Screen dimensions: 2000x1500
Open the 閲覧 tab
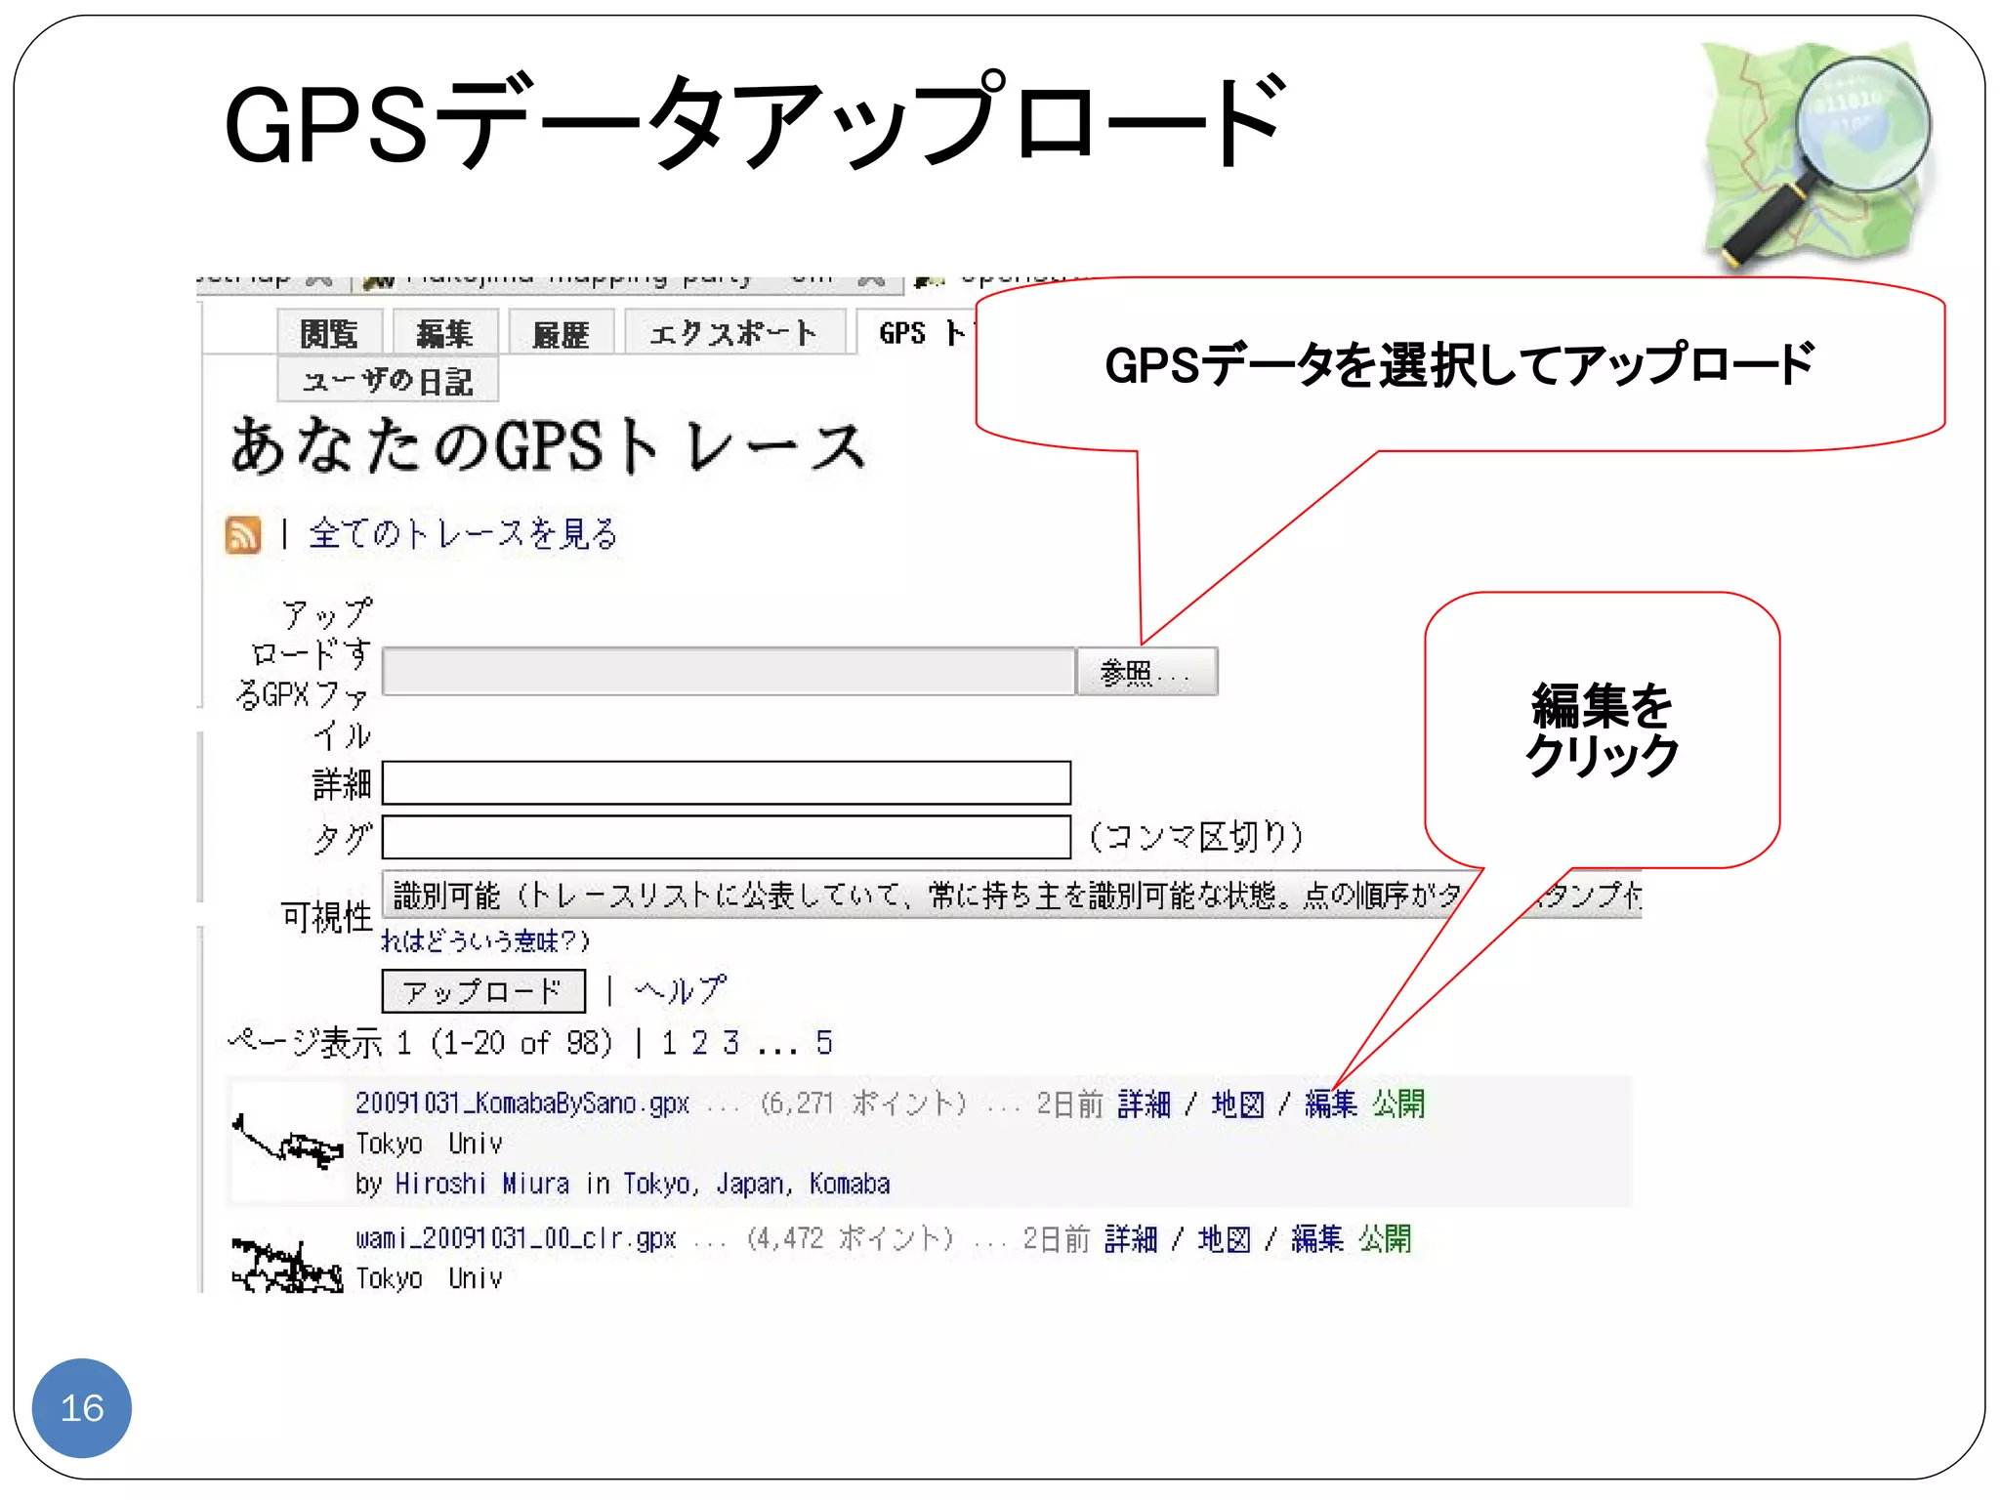point(329,333)
